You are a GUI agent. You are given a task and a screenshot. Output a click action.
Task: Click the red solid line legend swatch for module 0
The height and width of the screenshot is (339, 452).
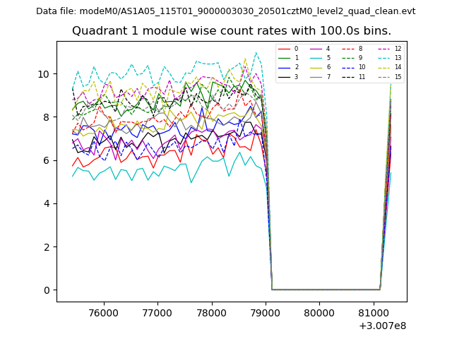coord(284,49)
